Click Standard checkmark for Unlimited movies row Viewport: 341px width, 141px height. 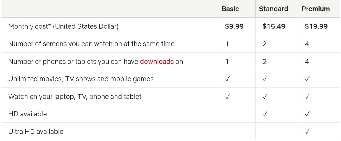pos(265,79)
